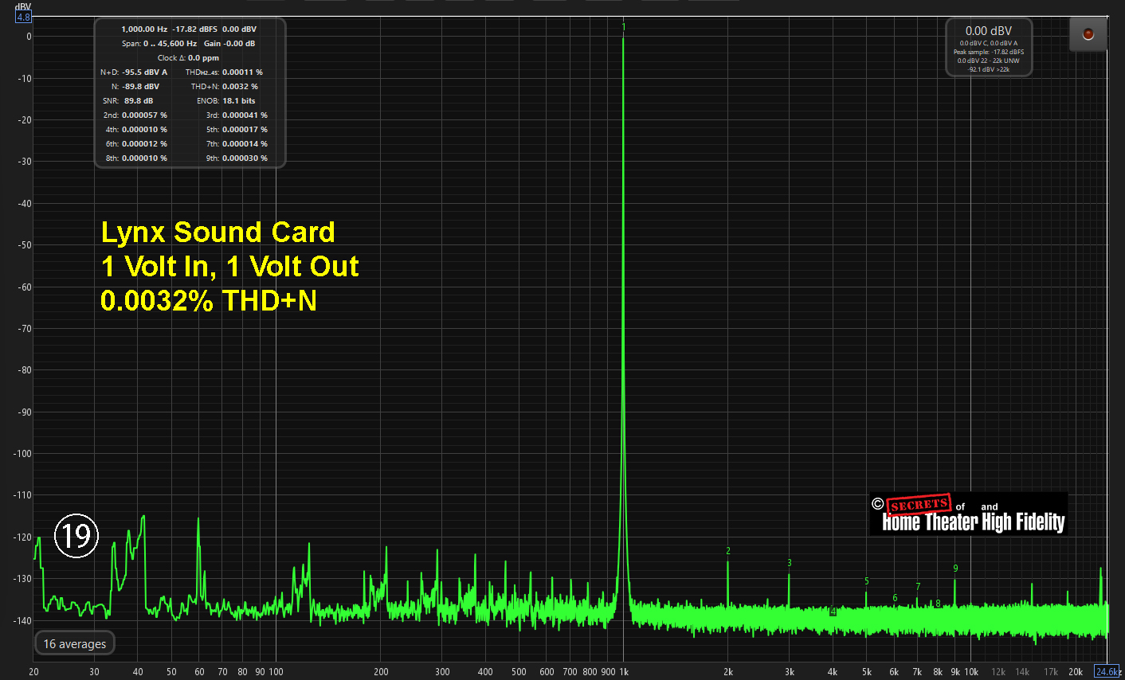1125x680 pixels.
Task: Click the large 0.00 dBV level readout
Action: [988, 31]
